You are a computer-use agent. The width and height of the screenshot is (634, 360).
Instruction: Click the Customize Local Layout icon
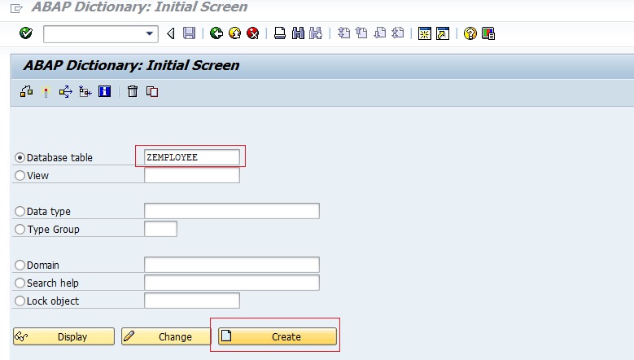point(488,33)
